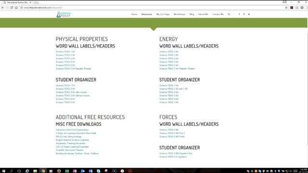Viewport: 308px width, 173px height.
Task: Open Energy student organizer TEKS 5.6A
Action: pos(169,102)
